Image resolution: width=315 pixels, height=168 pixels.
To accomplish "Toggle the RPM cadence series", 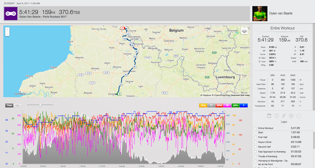I will (x=203, y=106).
